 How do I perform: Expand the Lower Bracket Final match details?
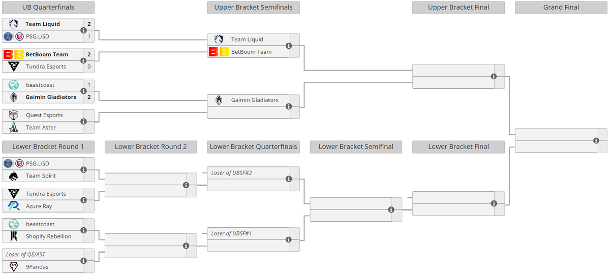493,203
